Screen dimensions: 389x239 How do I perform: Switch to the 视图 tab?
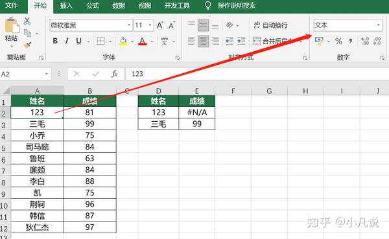(145, 5)
